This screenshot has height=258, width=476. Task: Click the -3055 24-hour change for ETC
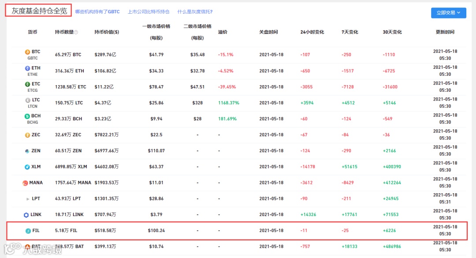(306, 87)
